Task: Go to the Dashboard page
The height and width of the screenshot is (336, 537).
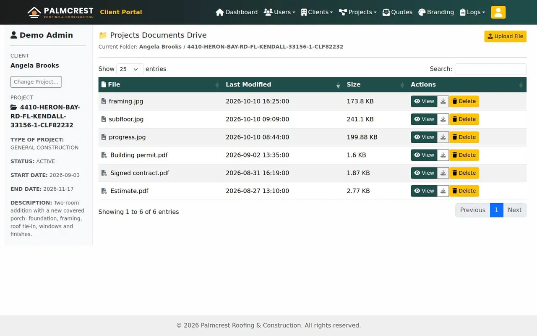Action: (x=237, y=12)
